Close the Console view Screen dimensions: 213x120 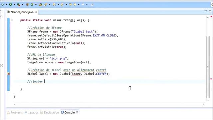pos(77,112)
